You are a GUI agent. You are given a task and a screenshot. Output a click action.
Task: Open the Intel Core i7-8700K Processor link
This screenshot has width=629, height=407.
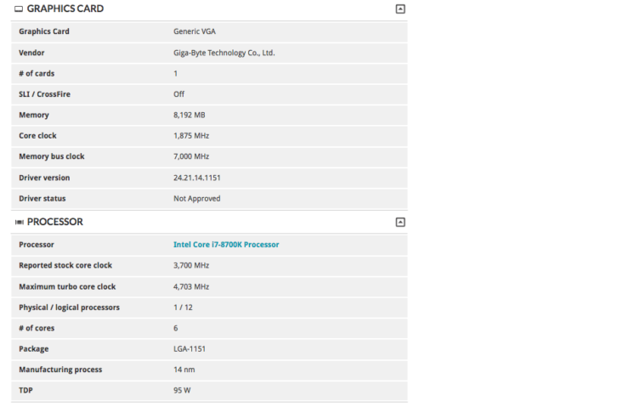click(x=226, y=245)
